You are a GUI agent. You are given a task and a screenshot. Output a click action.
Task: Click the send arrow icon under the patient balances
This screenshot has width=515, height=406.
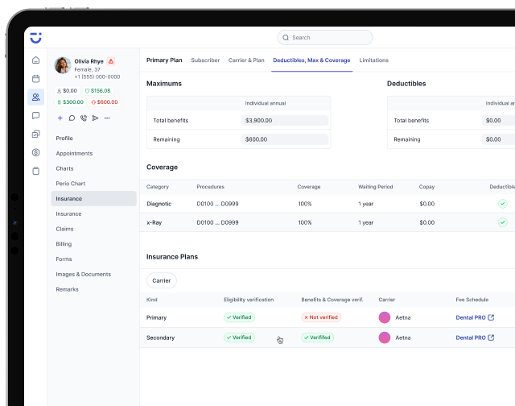95,118
